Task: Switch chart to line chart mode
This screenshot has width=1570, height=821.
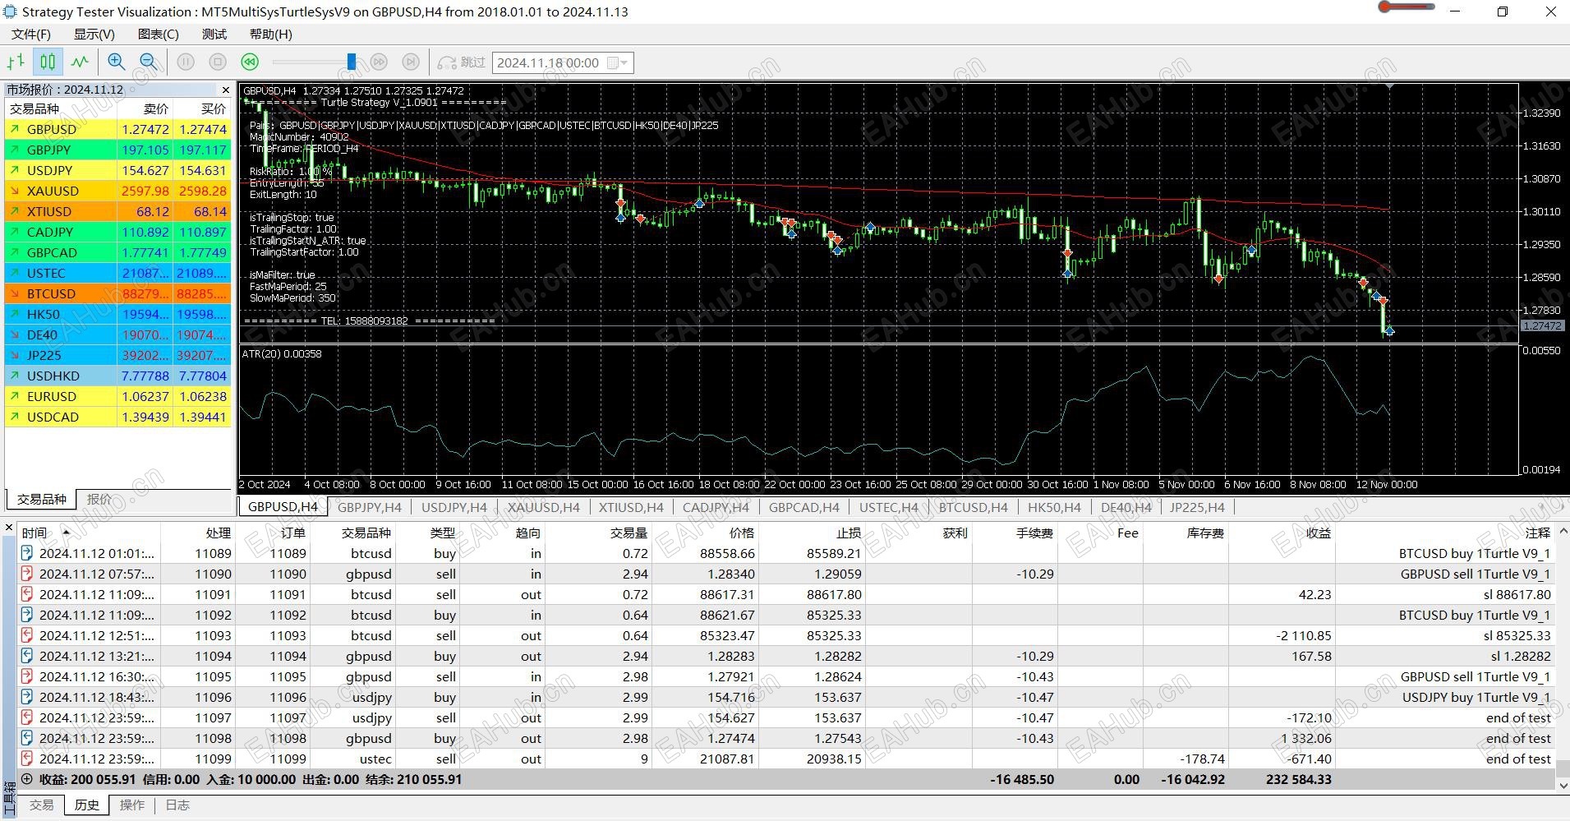Action: click(x=80, y=62)
